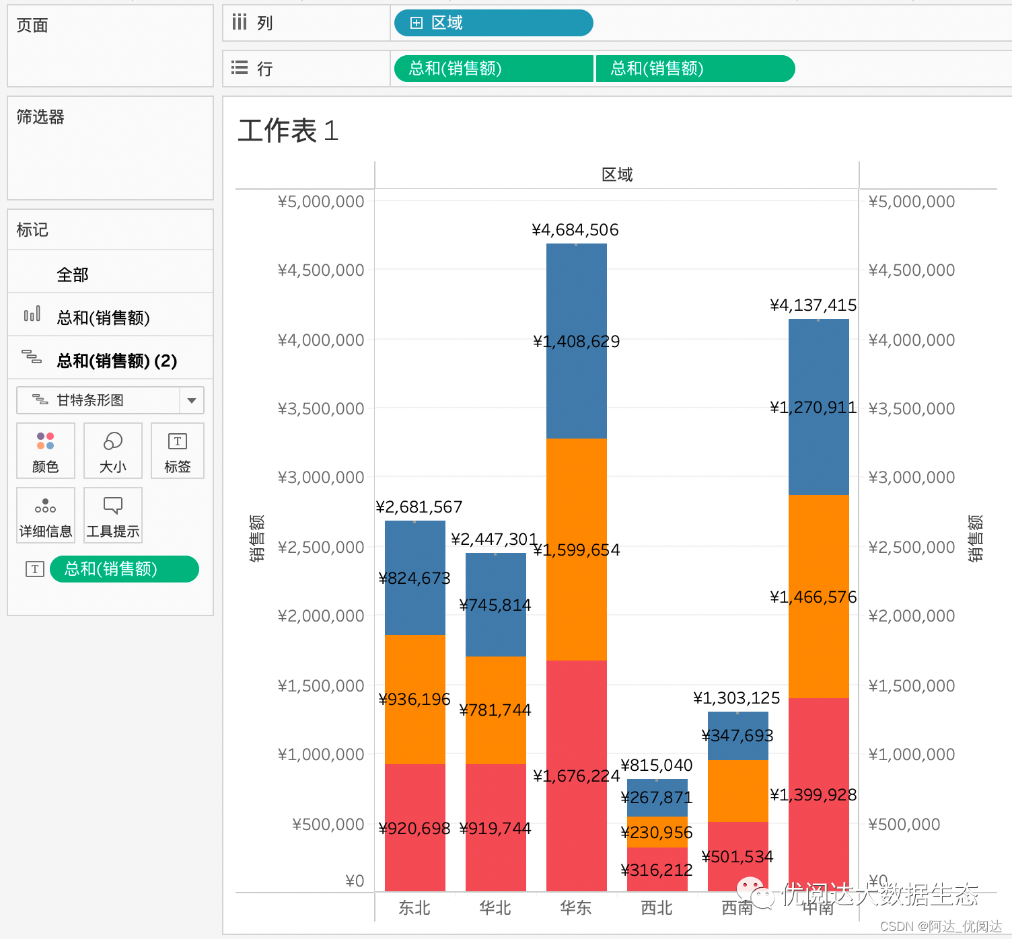Click the 页面 shelf label
This screenshot has height=939, width=1012.
click(32, 26)
